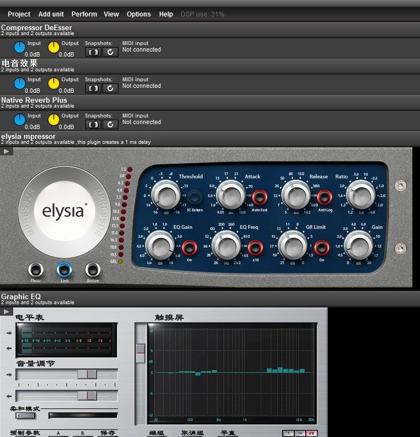Click the Compressor DeEsser snapshot camera icon
The height and width of the screenshot is (437, 420).
pos(94,52)
